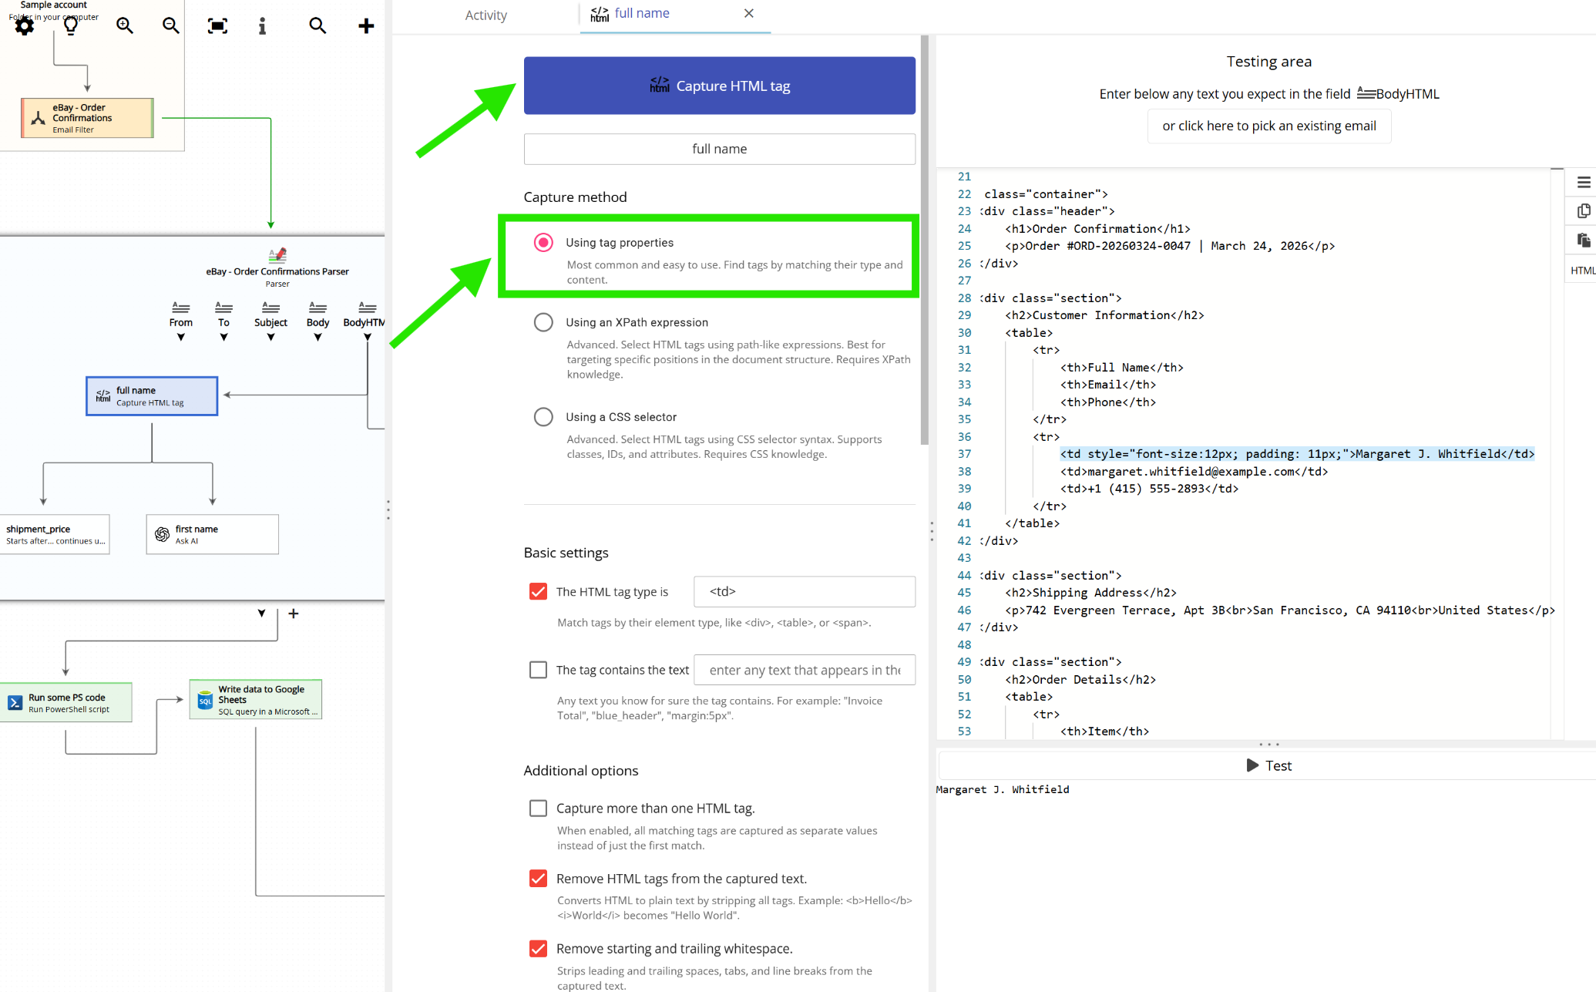
Task: Fit the diagram to screen
Action: (x=217, y=25)
